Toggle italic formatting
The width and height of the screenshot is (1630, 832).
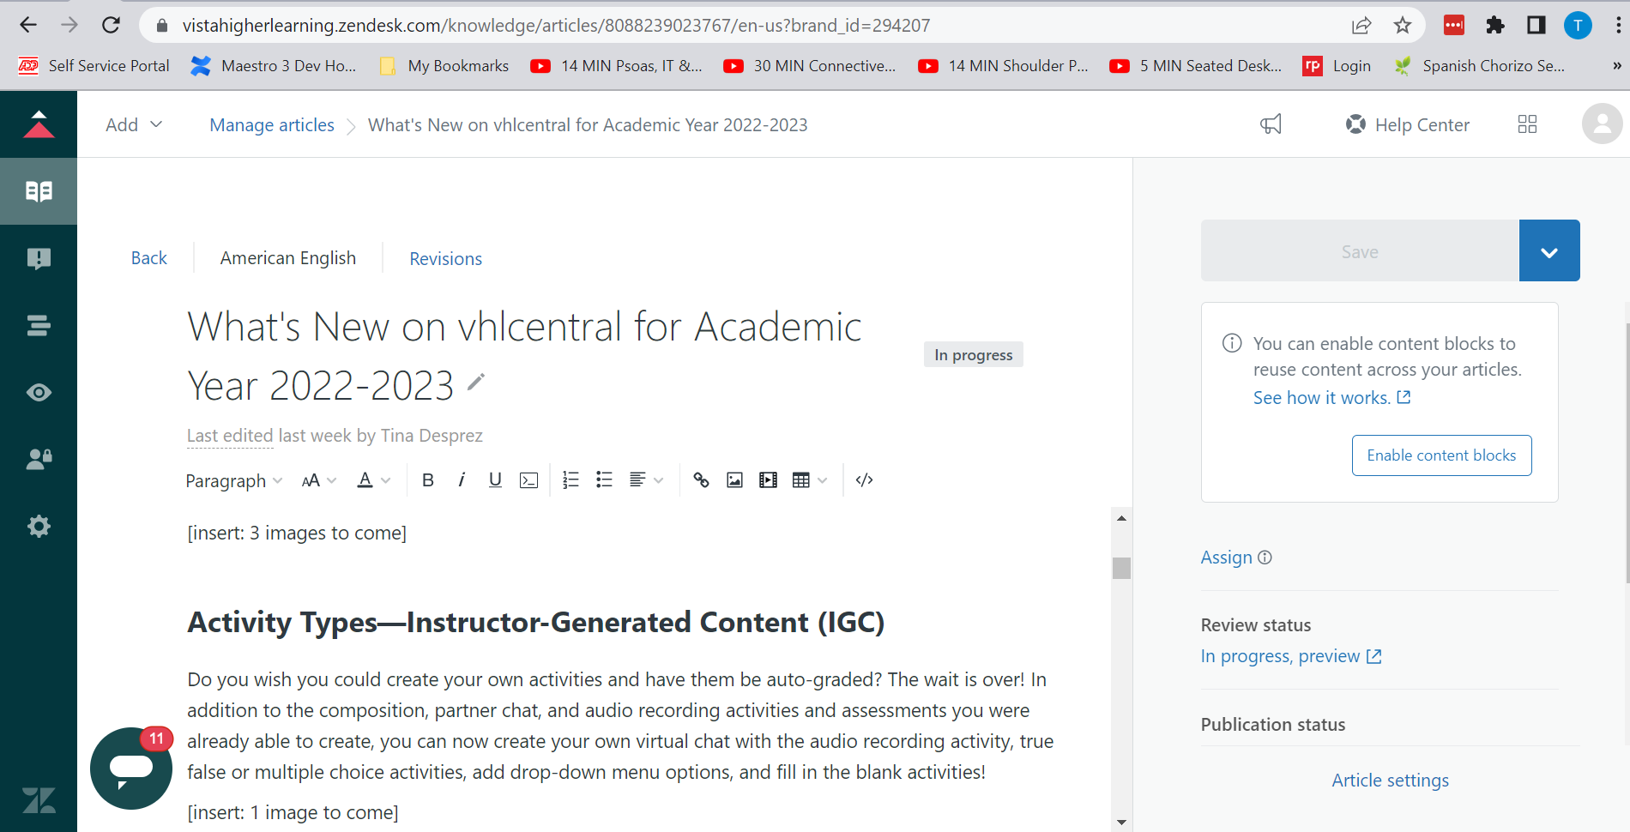462,480
